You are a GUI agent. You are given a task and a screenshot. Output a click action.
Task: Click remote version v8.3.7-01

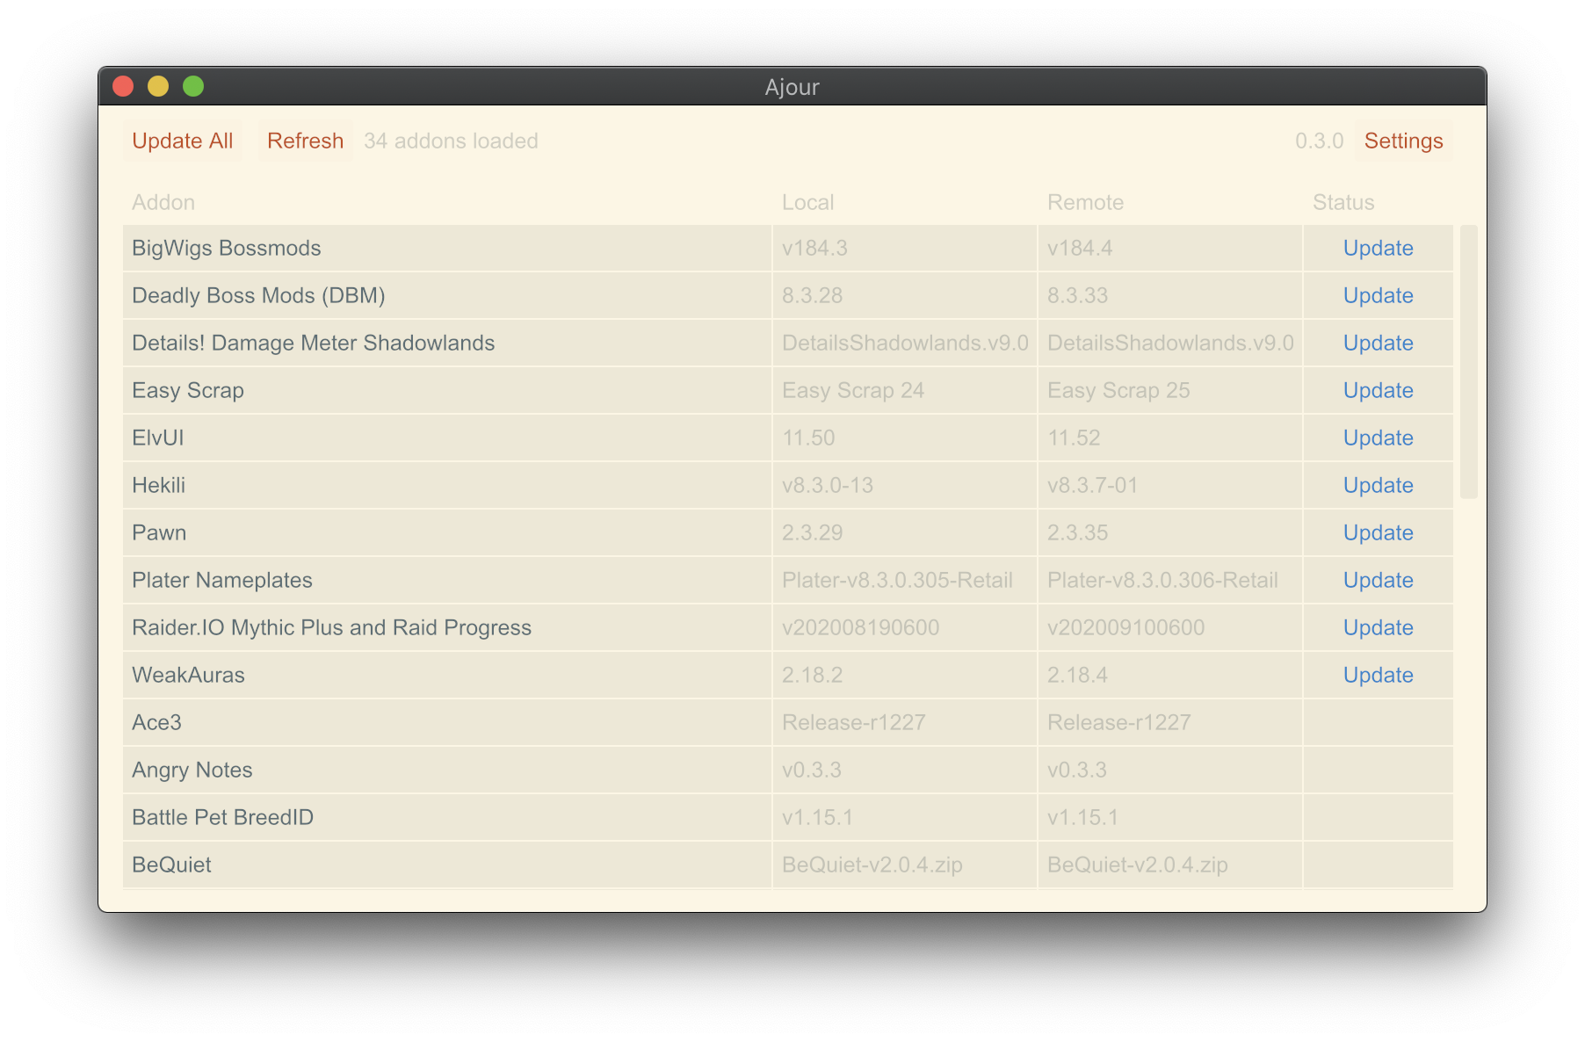pos(1092,485)
